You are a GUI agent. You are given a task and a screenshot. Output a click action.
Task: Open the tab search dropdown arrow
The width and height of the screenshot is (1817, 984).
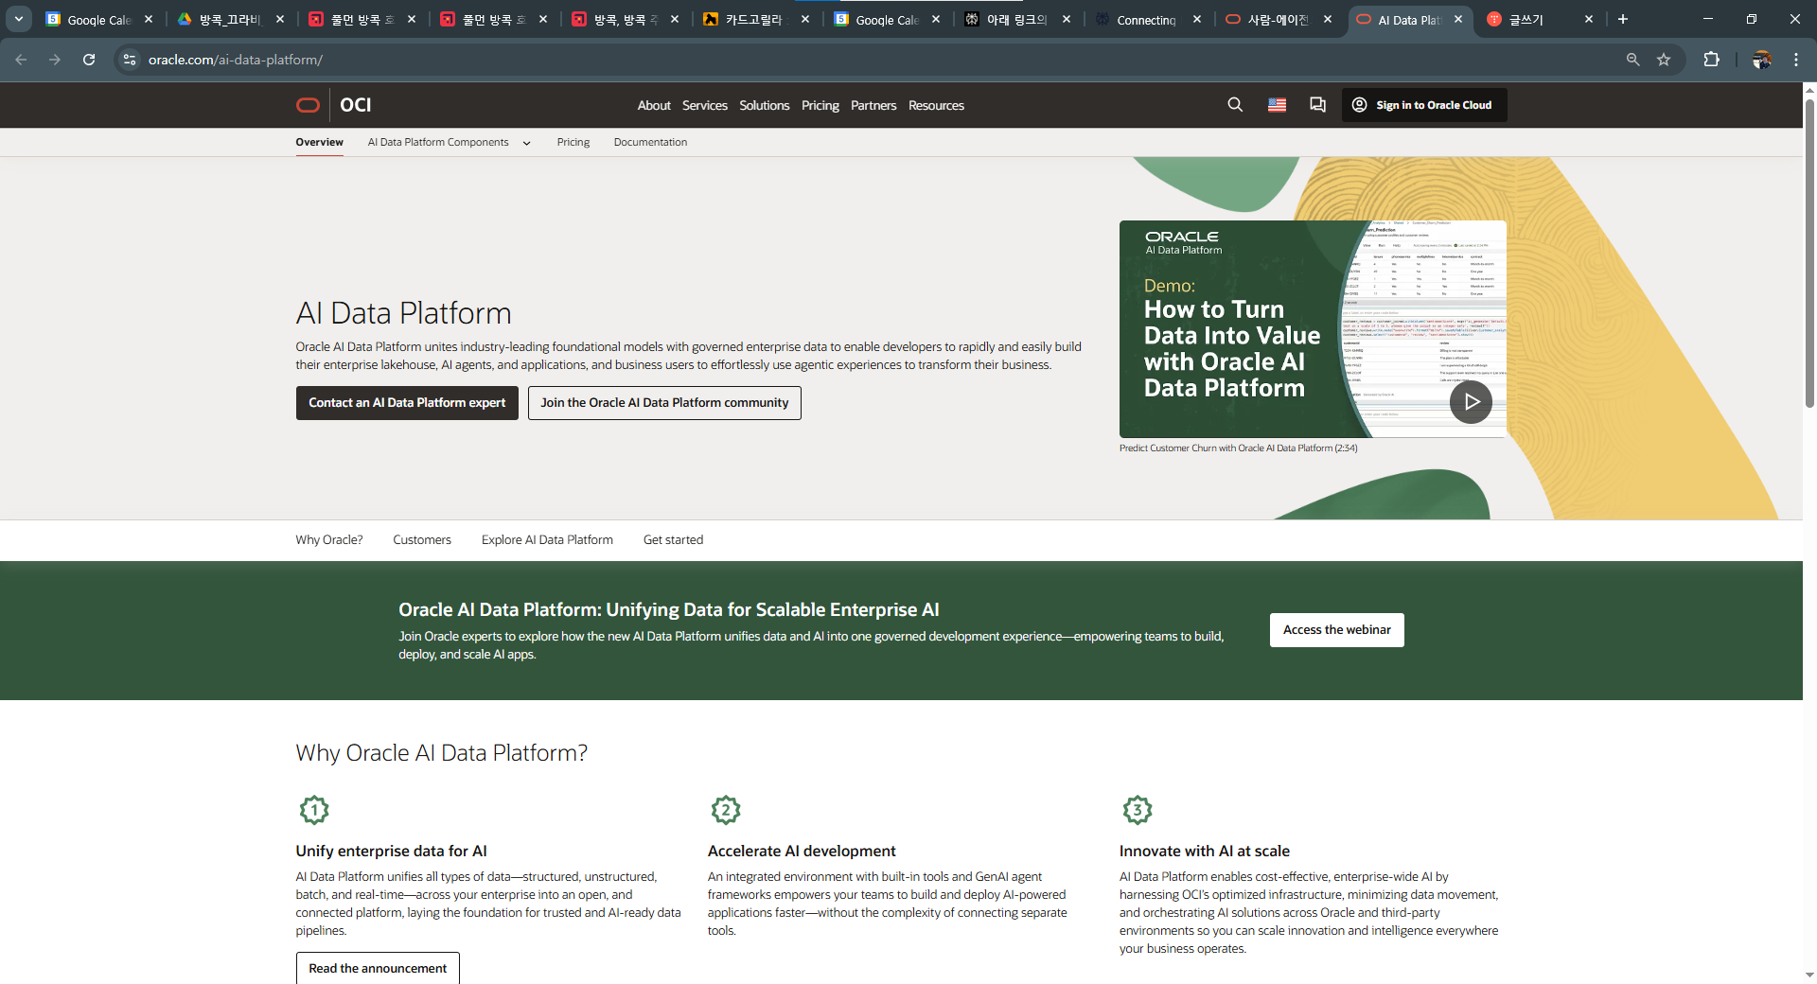click(18, 19)
